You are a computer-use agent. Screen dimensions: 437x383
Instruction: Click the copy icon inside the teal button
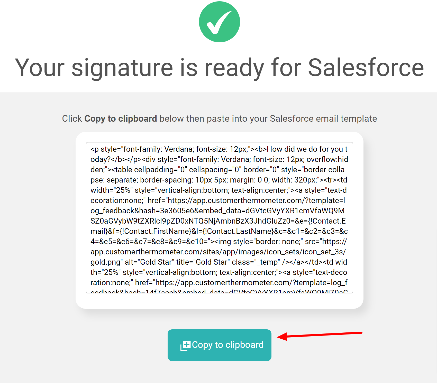click(x=185, y=346)
